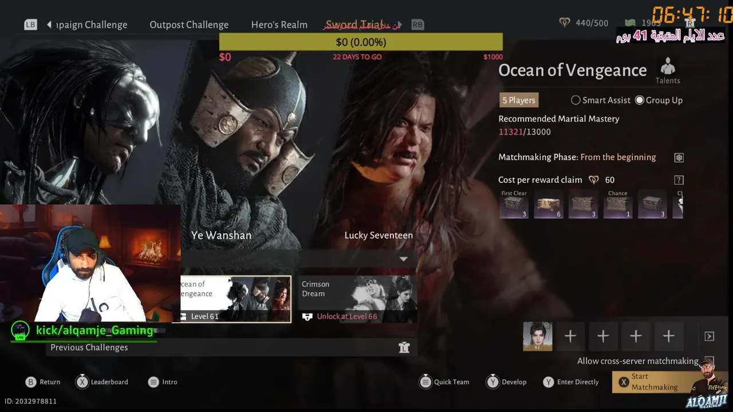This screenshot has height=412, width=733.
Task: Expand the Previous Challenges section
Action: [231, 347]
